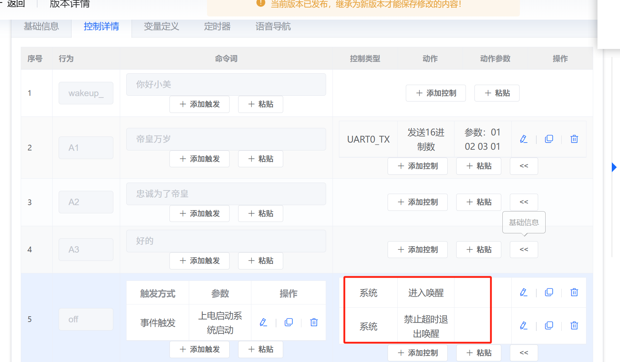This screenshot has height=362, width=620.
Task: Edit the 事件触发 trigger entry
Action: (x=264, y=322)
